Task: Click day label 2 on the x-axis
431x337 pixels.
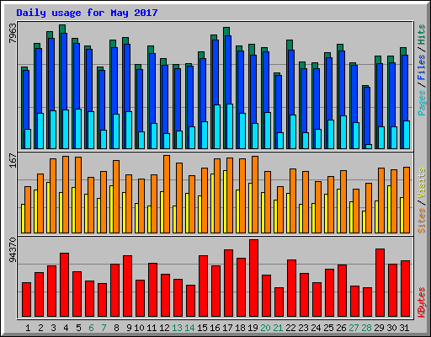Action: tap(40, 328)
